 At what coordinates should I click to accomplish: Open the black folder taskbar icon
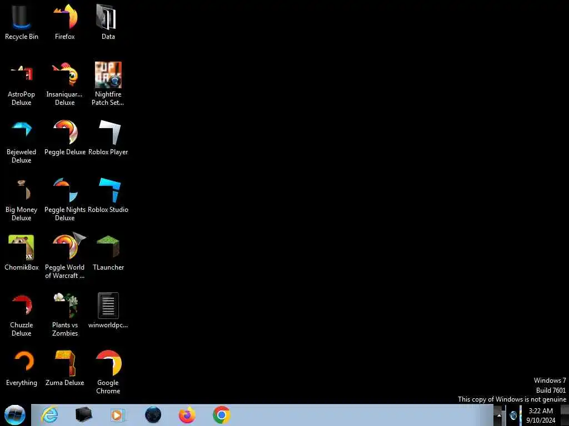[x=83, y=415]
